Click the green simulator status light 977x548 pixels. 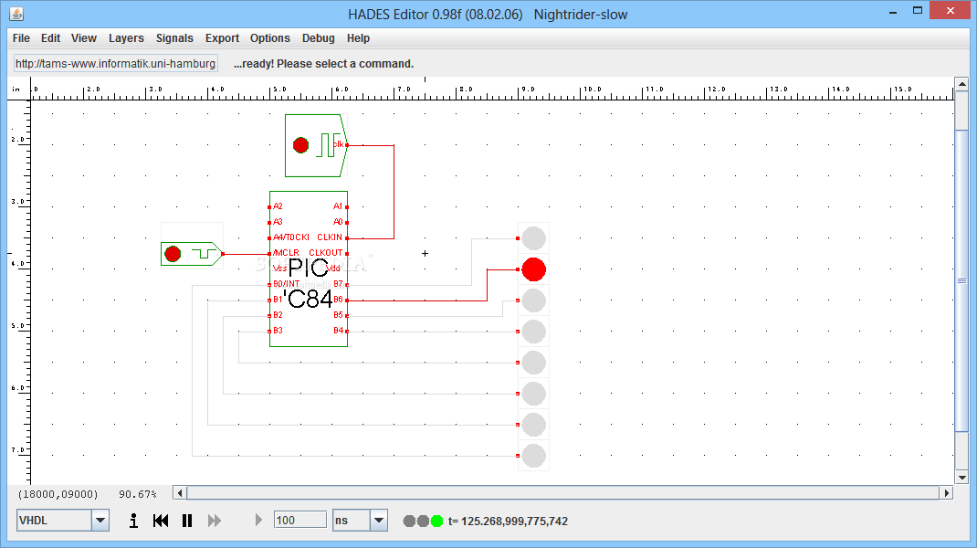[436, 522]
